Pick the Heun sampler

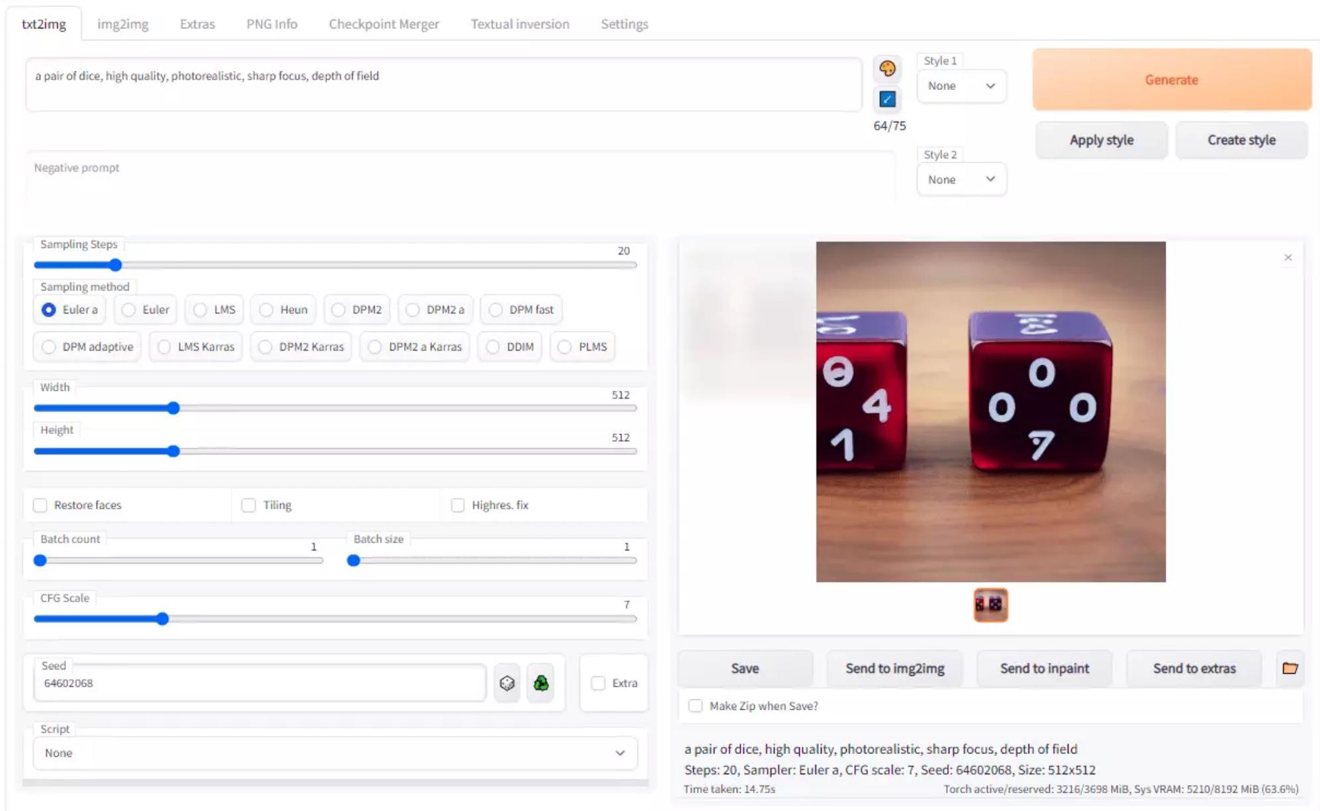tap(283, 310)
